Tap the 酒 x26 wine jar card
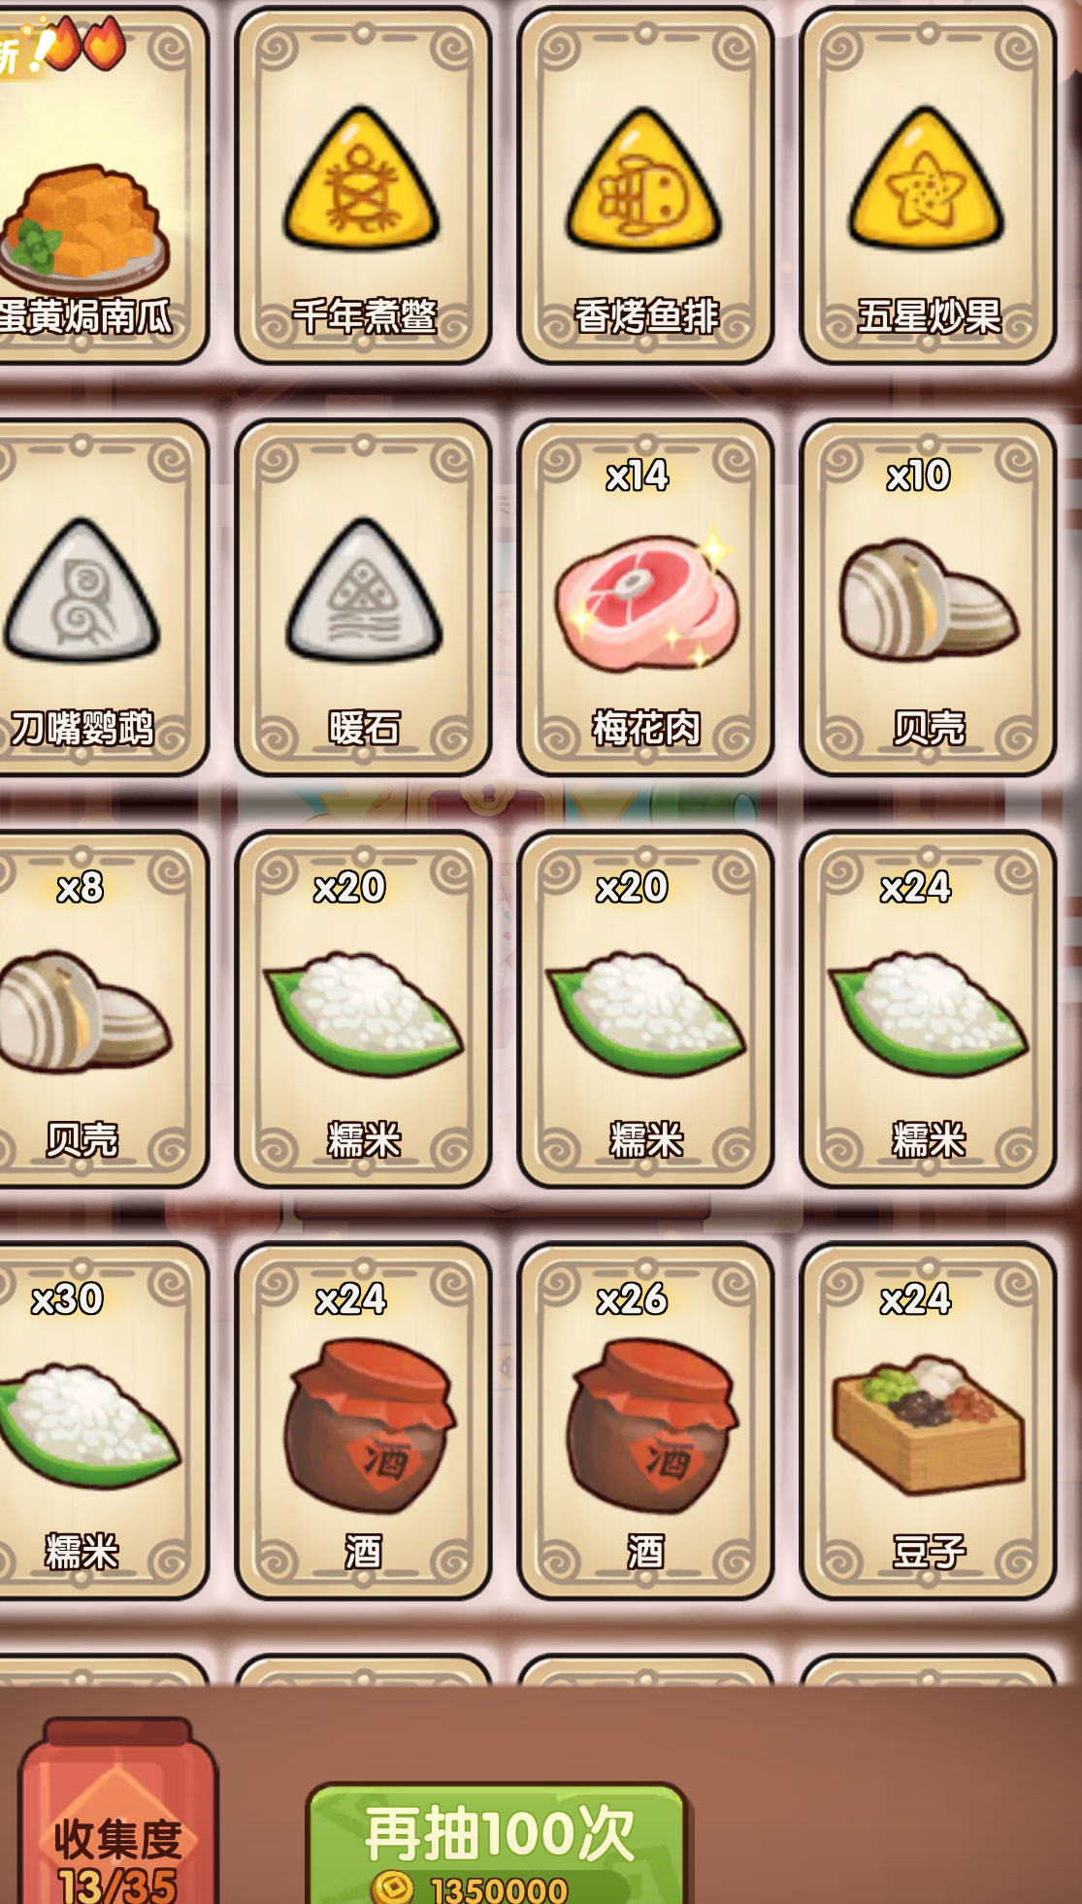This screenshot has height=1904, width=1082. [645, 1421]
